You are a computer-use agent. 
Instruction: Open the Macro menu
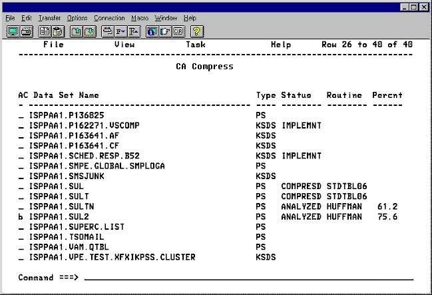(140, 17)
